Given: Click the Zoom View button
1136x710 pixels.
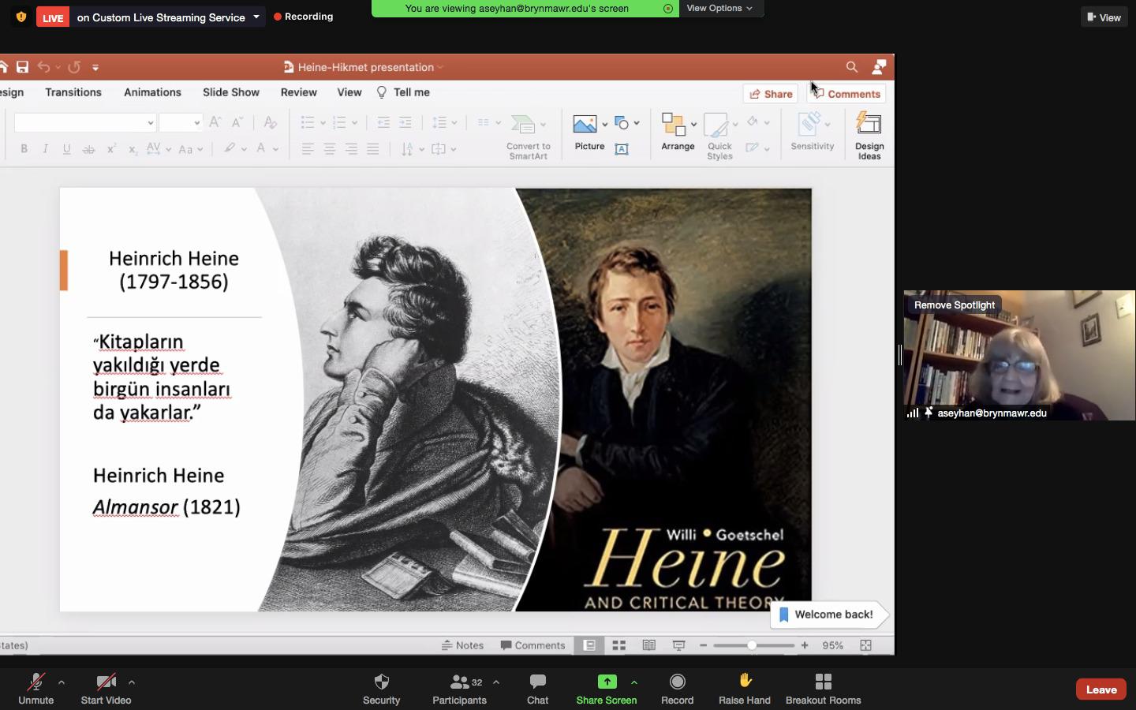Looking at the screenshot, I should click(1104, 17).
